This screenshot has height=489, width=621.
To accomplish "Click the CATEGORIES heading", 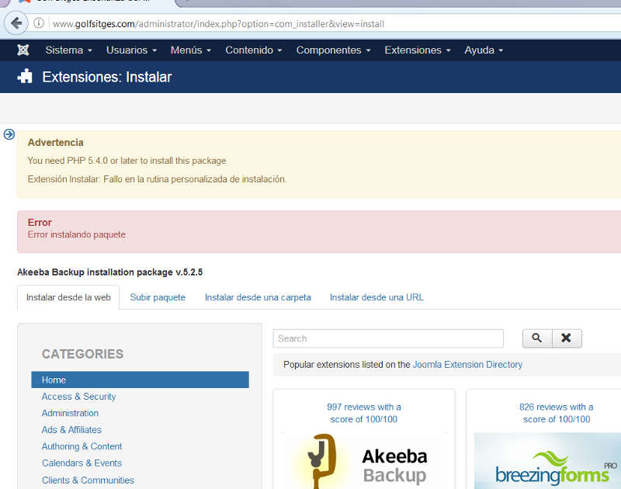I will point(82,354).
